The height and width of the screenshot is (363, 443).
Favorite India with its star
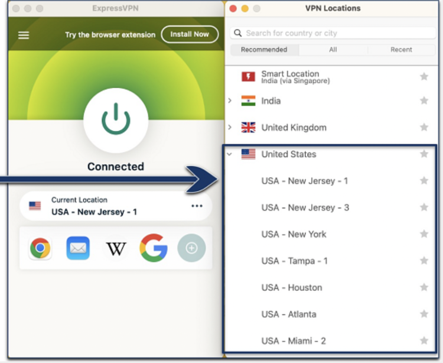pyautogui.click(x=424, y=101)
